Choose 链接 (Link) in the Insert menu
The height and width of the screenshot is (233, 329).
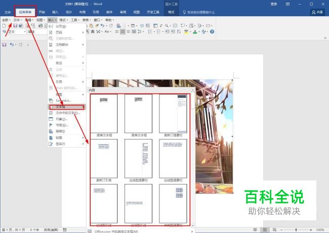pyautogui.click(x=67, y=131)
